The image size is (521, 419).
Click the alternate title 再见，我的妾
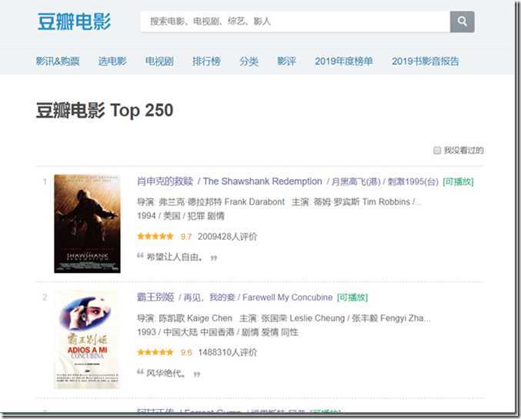click(209, 298)
